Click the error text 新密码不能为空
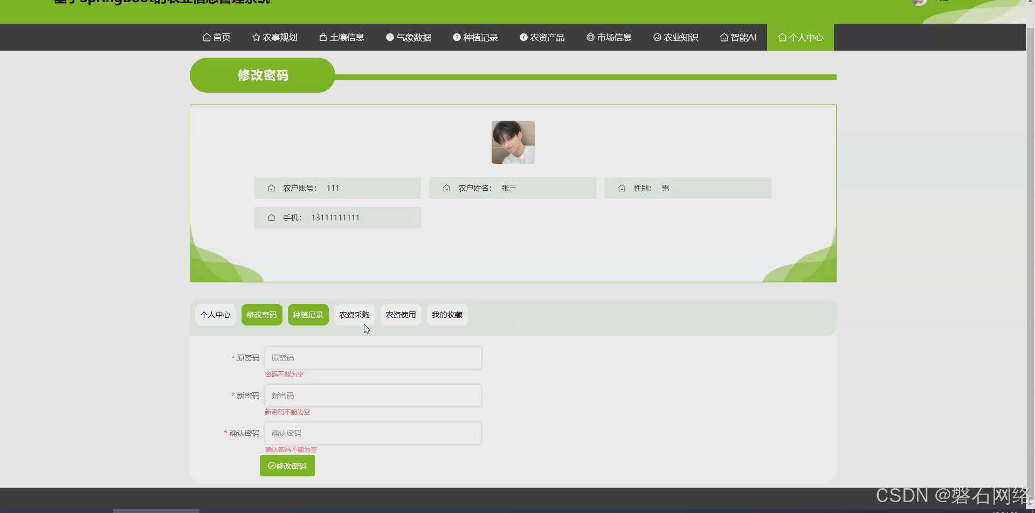The width and height of the screenshot is (1035, 513). (x=287, y=412)
